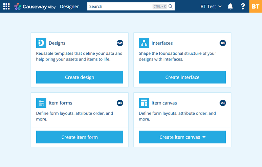
Task: Expand the Create item canvas dropdown arrow
Action: tap(204, 137)
